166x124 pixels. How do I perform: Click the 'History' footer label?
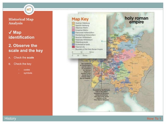coord(10,119)
